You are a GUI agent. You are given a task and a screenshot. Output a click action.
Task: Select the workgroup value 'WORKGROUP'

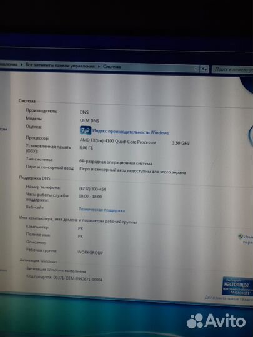pyautogui.click(x=90, y=252)
